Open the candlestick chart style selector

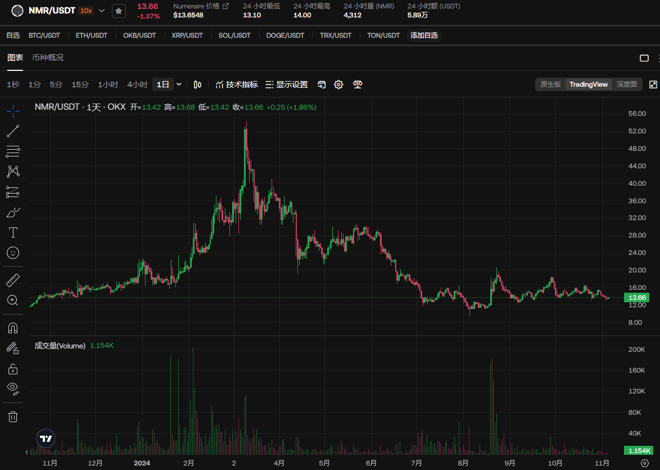tap(197, 84)
